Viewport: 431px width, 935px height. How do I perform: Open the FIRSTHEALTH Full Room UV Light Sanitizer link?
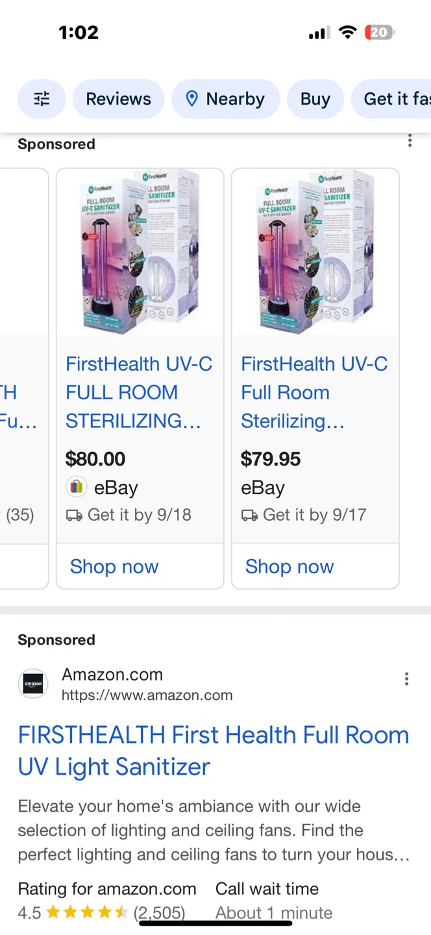coord(213,750)
